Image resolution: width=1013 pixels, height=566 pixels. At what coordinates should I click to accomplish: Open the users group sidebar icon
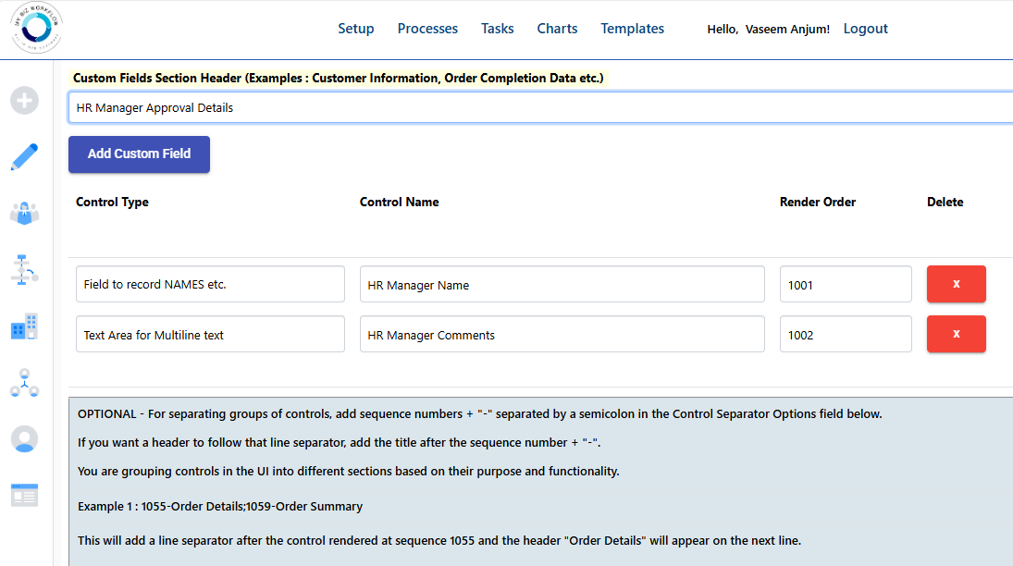click(25, 214)
